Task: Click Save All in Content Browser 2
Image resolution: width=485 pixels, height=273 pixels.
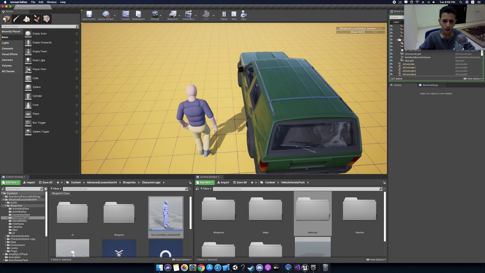Action: point(239,182)
